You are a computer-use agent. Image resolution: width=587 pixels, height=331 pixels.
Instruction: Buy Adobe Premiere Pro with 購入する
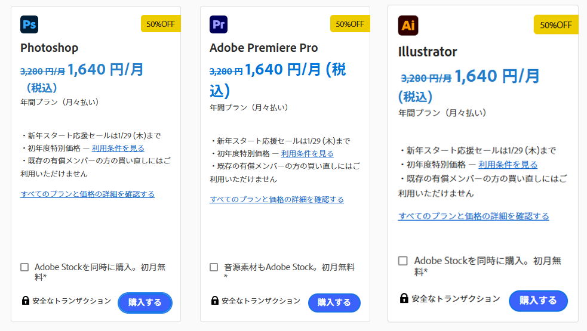334,302
